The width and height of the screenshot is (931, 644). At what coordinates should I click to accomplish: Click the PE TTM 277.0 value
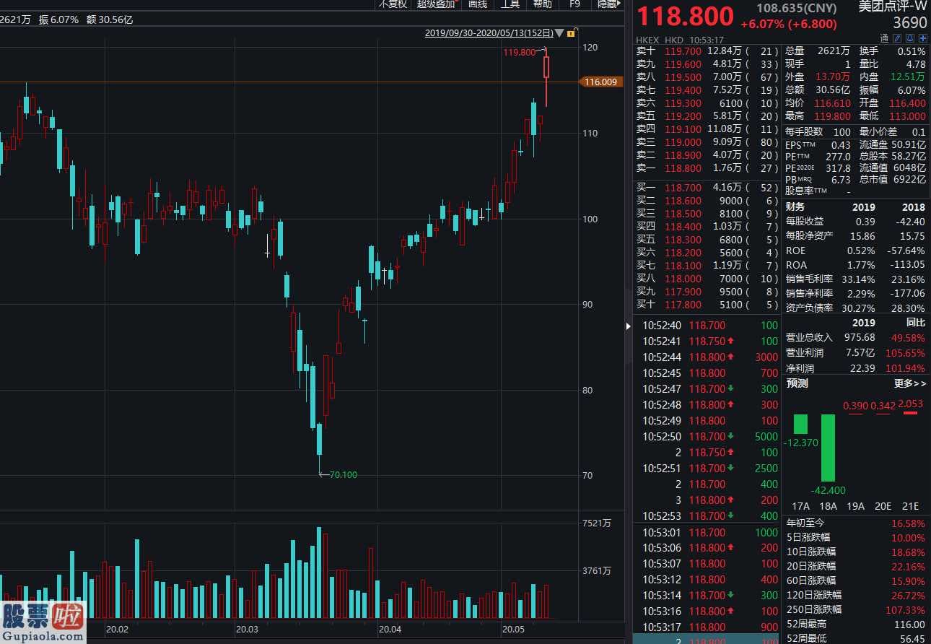click(x=838, y=157)
